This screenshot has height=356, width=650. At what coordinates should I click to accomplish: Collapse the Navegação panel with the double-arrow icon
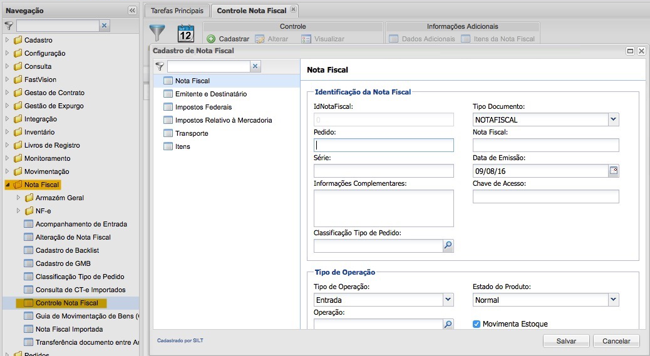coord(132,11)
